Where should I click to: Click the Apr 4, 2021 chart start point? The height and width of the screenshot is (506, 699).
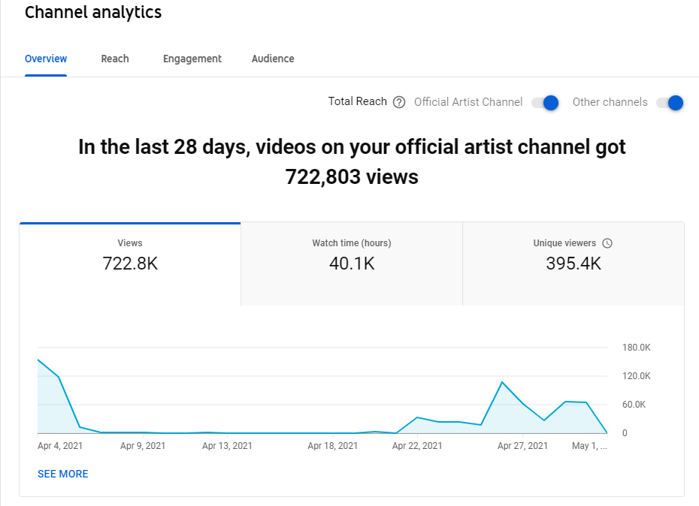pos(38,360)
